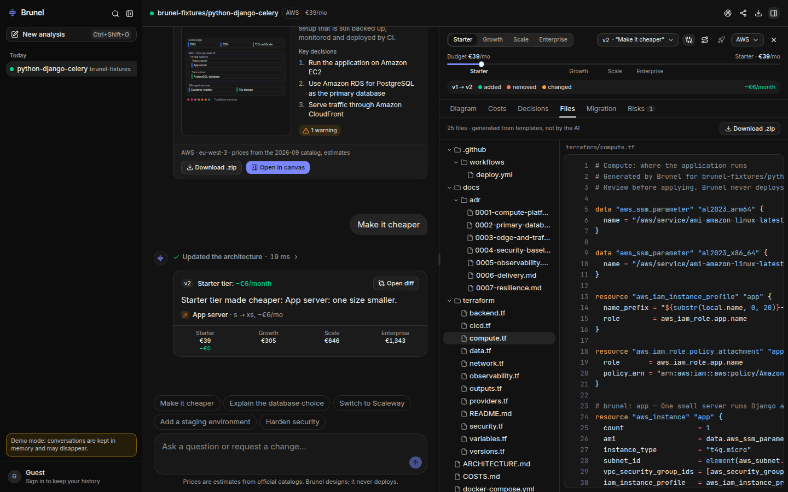Screen dimensions: 788x492
Task: Open 0006-delivery.md in the file tree
Action: (x=499, y=276)
